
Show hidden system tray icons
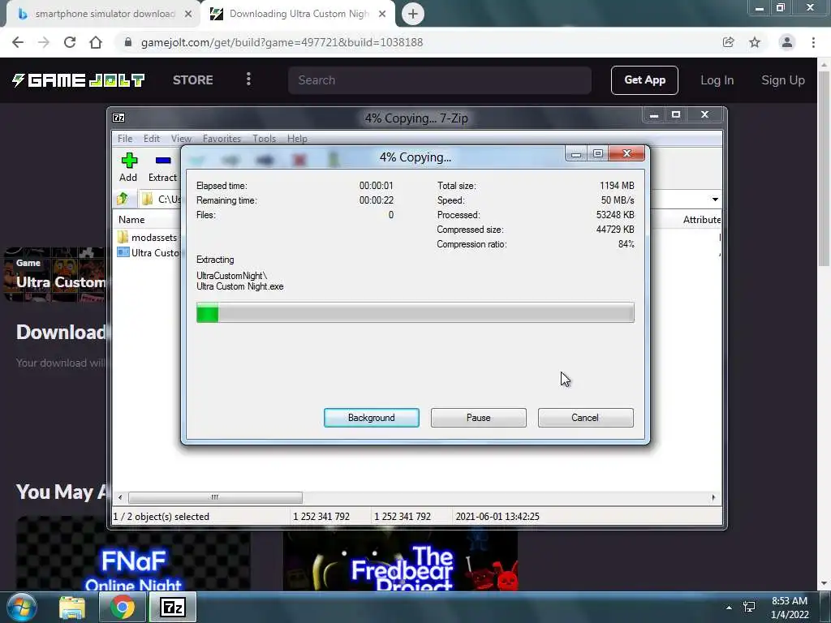[x=730, y=608]
